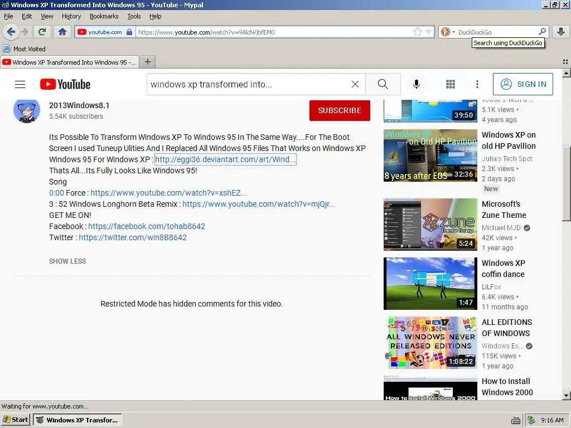Open the browser home page icon
Viewport: 571px width, 428px height.
[62, 32]
